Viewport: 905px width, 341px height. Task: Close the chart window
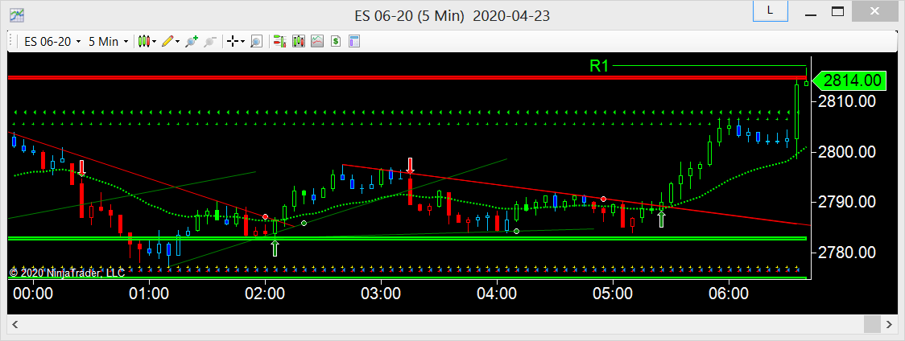coord(875,10)
